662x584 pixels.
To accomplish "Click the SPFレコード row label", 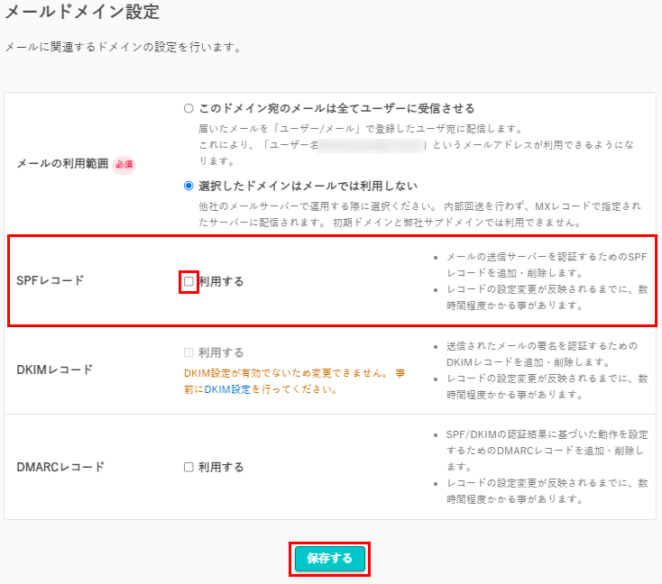I will [x=51, y=280].
